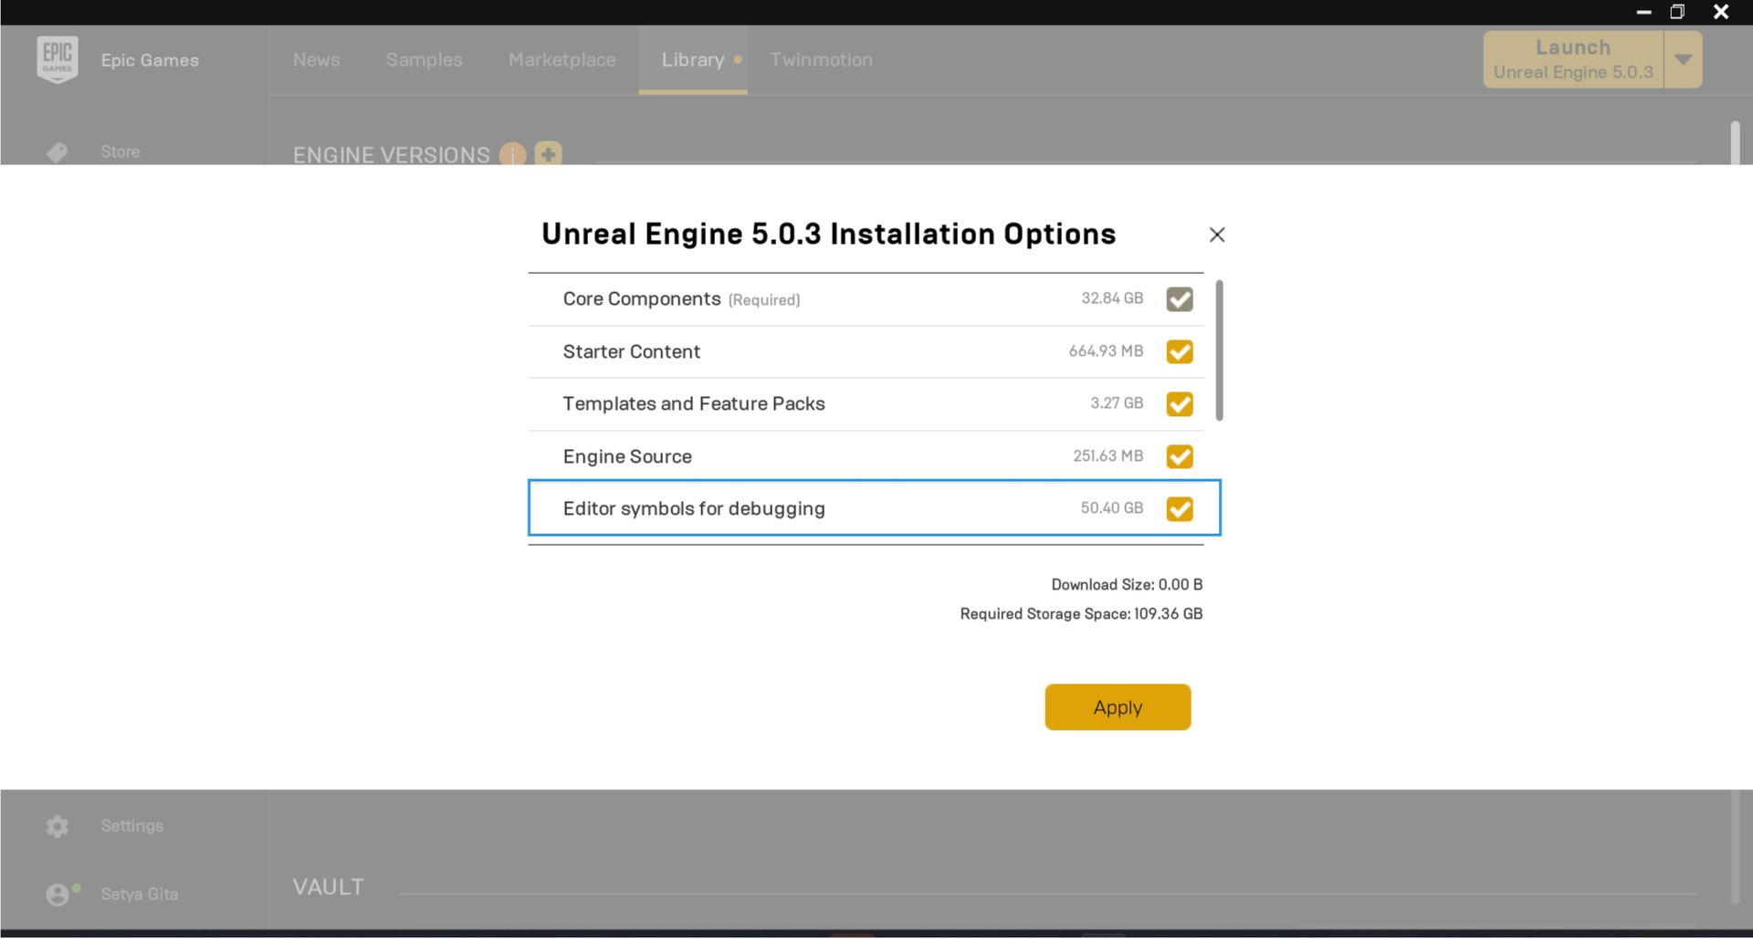Open Store in the sidebar
Viewport: 1753px width, 939px height.
(120, 151)
